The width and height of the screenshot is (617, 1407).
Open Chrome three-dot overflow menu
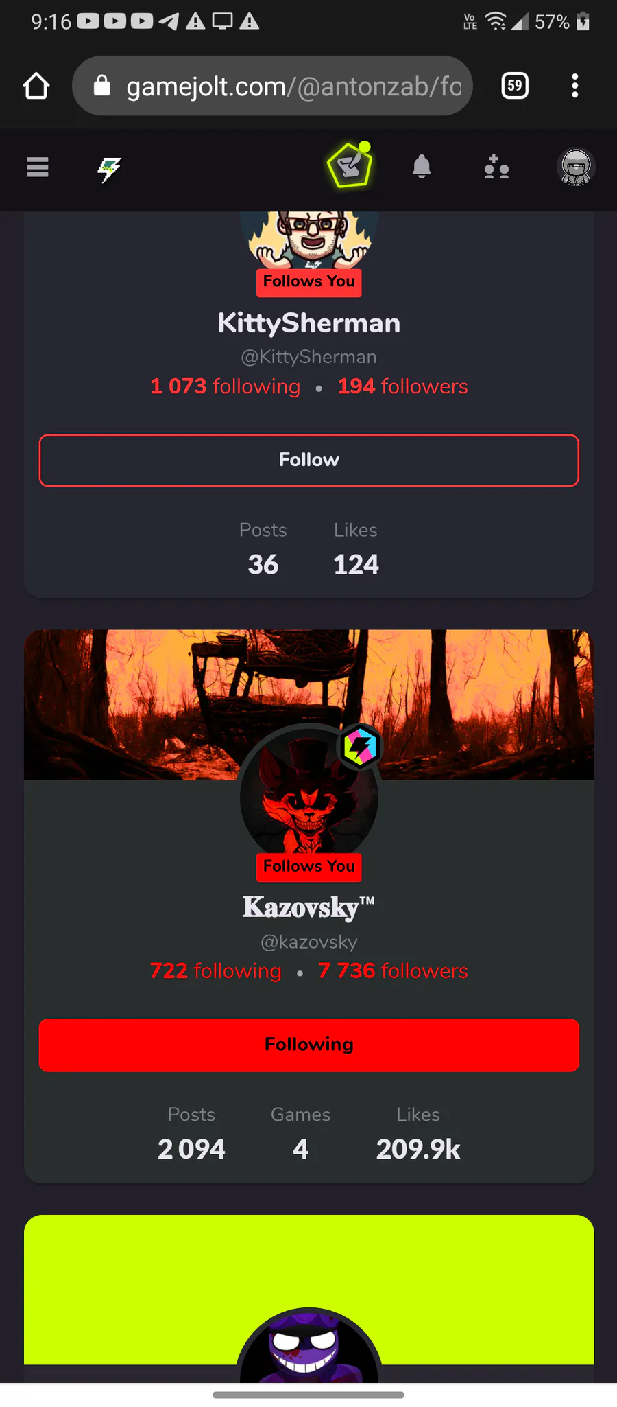(574, 86)
